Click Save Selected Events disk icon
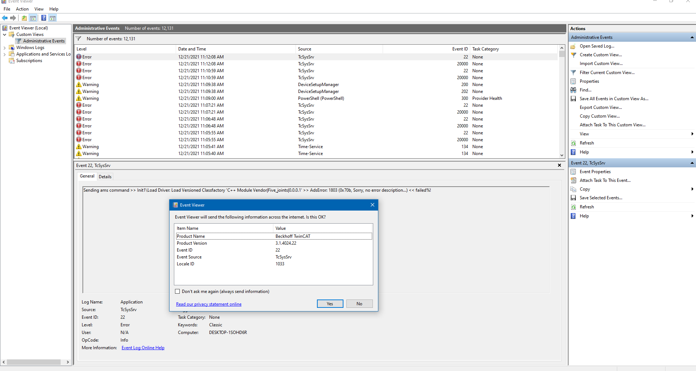Screen dimensions: 696x371 573,198
